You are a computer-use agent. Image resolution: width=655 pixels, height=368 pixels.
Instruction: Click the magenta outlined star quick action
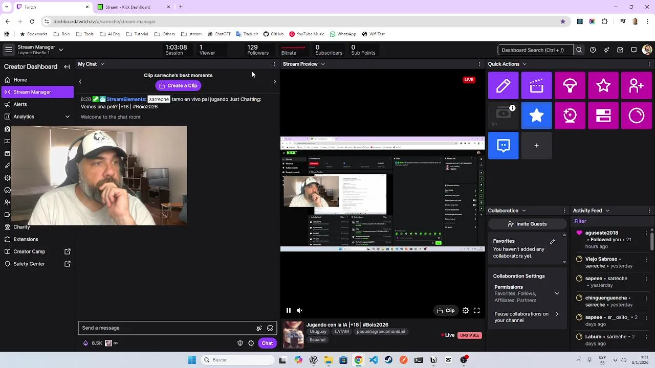603,86
